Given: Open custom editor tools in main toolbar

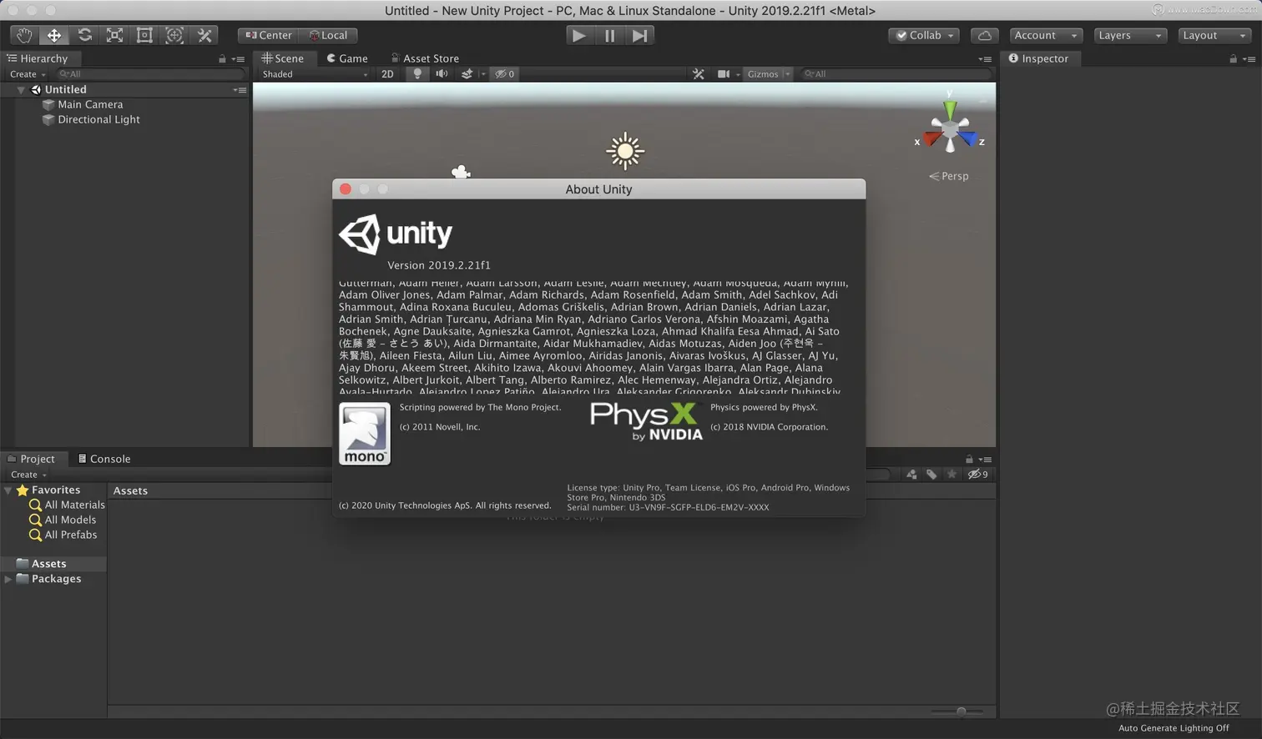Looking at the screenshot, I should click(204, 35).
